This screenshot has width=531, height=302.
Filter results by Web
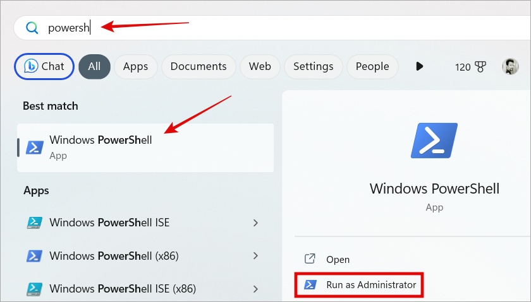[260, 66]
